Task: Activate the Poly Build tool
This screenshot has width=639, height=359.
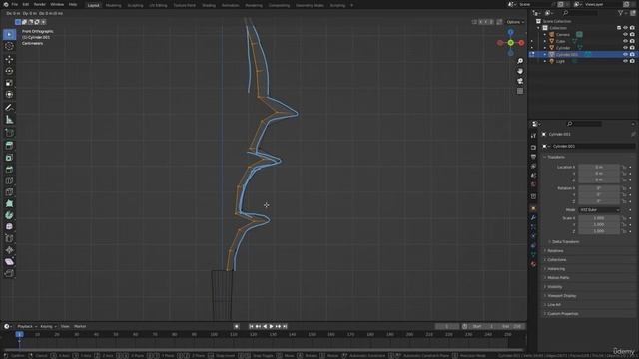Action: (x=9, y=203)
